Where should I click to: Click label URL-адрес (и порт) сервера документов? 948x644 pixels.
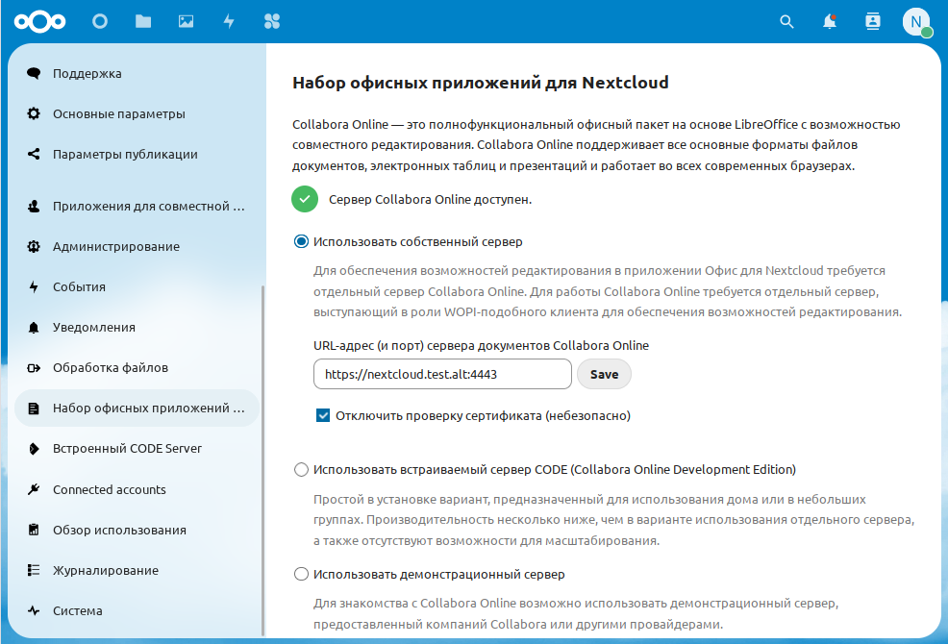[x=482, y=345]
